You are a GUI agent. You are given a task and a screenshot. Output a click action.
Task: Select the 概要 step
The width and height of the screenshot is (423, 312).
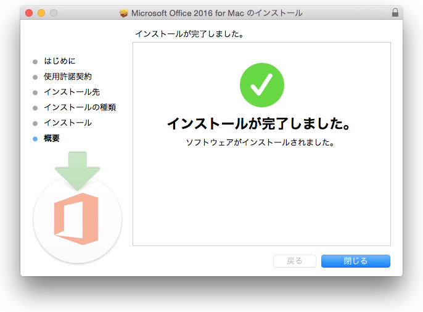tap(52, 138)
